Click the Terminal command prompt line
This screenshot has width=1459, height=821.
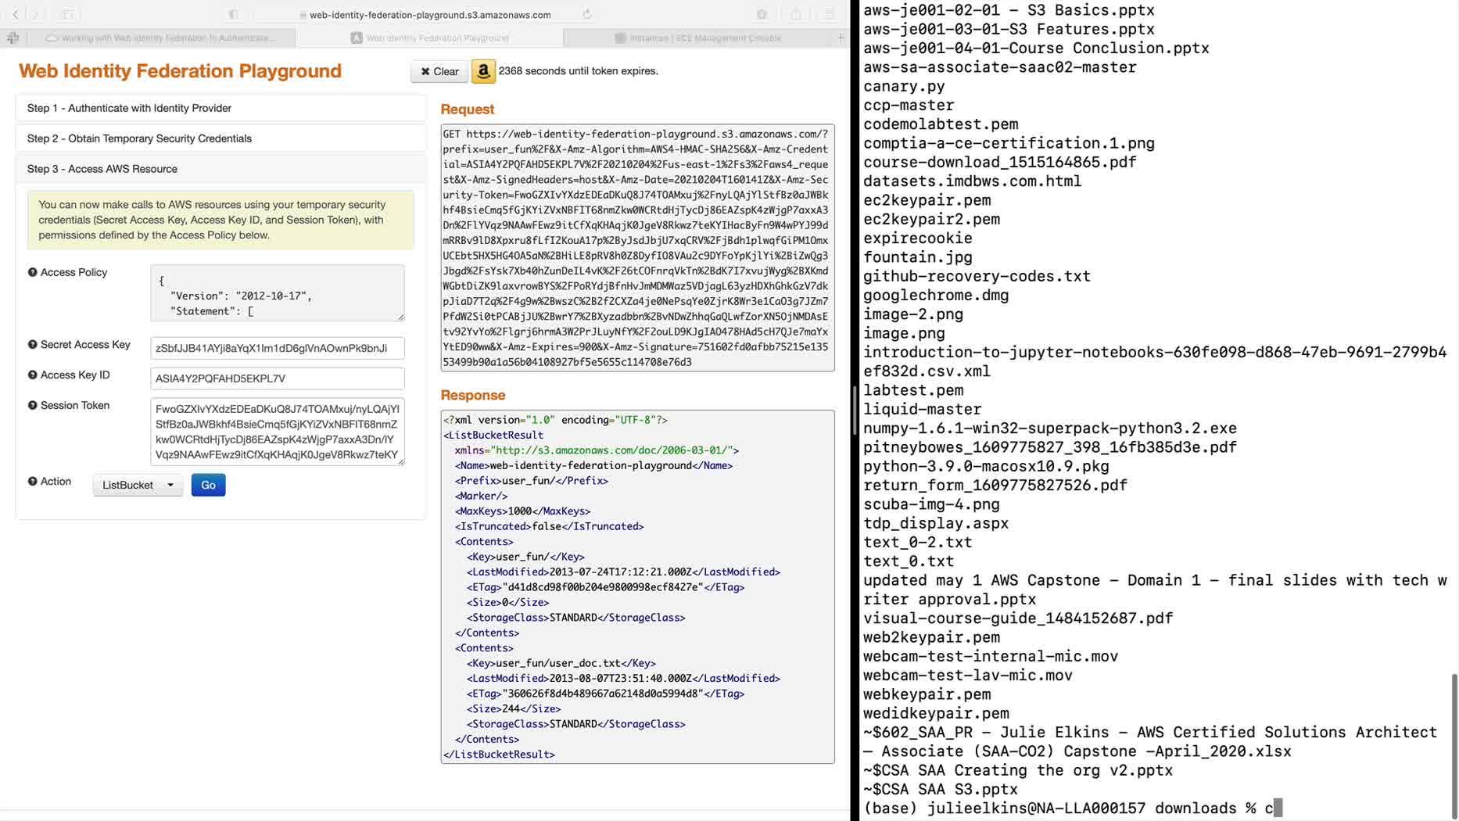[x=1073, y=808]
